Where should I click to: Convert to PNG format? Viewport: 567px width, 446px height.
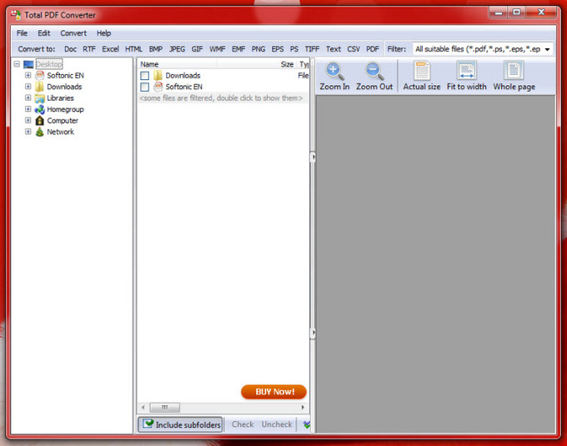[x=258, y=49]
